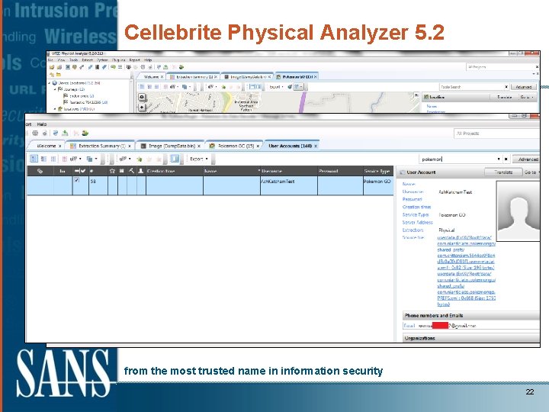Screen dimensions: 549x412
Task: Collapse the Journeys tree node in background window
Action: (x=55, y=89)
